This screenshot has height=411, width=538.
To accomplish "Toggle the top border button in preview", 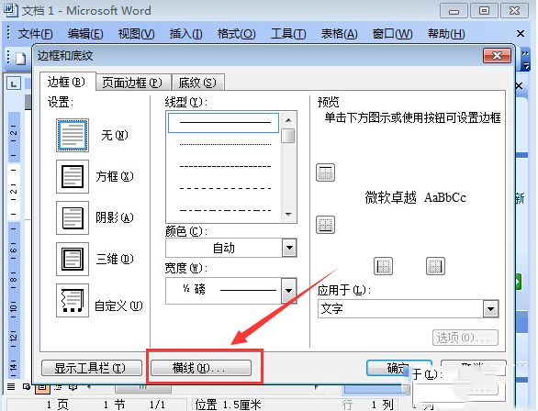I will point(325,172).
